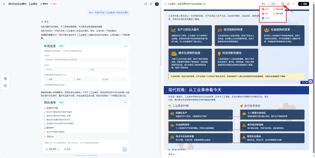Click the download/export file icon
This screenshot has height=158, width=315.
coord(283,4)
